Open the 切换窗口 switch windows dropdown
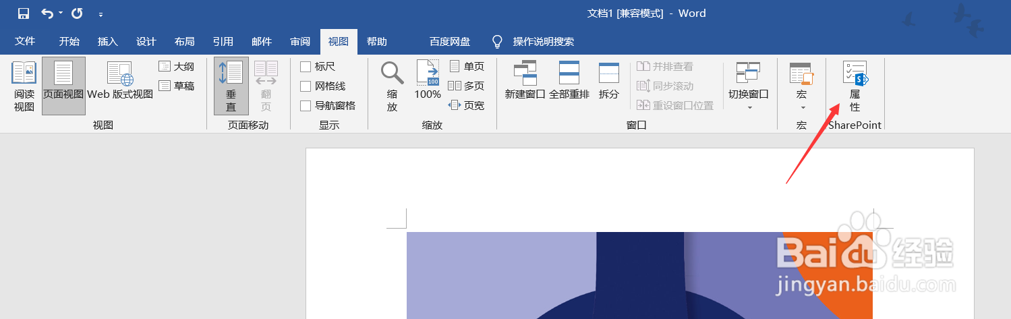Screen dimensions: 1011x319 (749, 86)
